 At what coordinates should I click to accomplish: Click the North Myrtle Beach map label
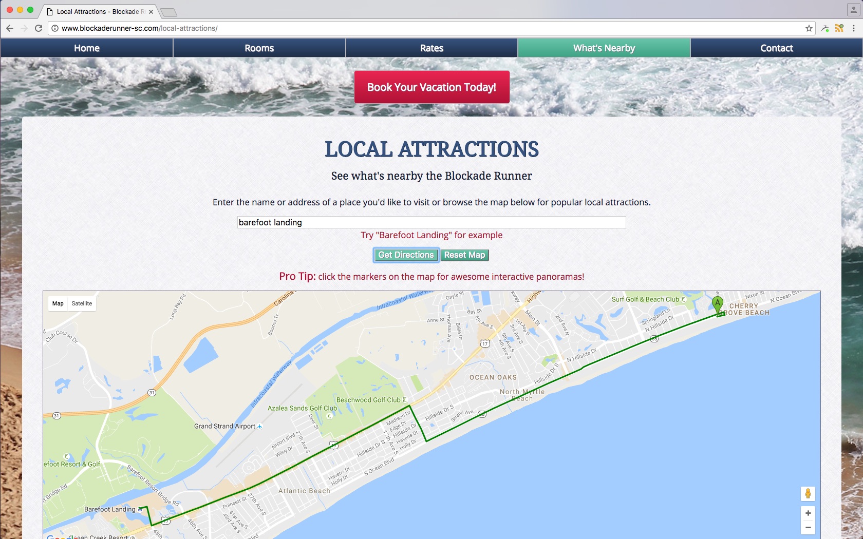tap(522, 395)
